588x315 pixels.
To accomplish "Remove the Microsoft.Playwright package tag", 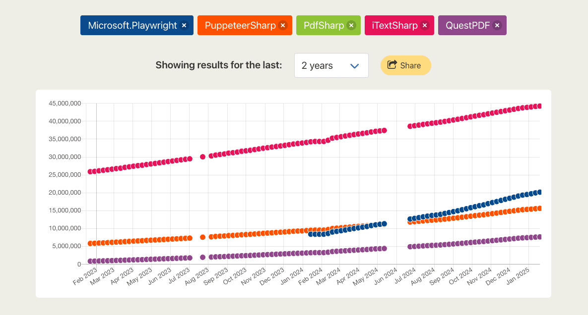I will pos(184,25).
